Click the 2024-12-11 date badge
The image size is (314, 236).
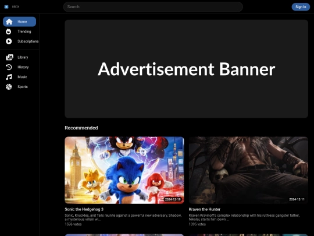point(297,199)
